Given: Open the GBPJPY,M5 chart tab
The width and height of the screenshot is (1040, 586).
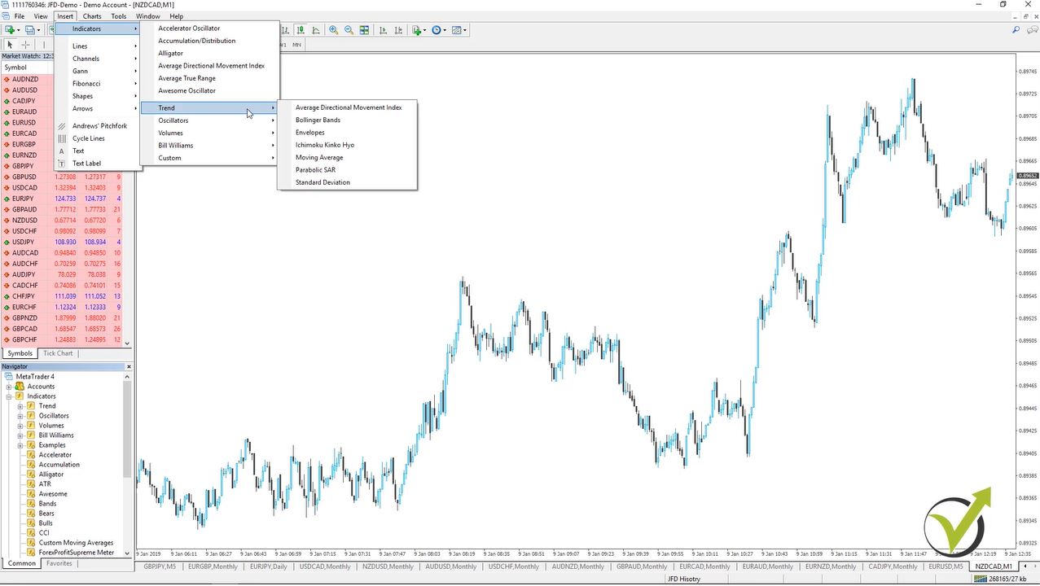Looking at the screenshot, I should click(160, 566).
